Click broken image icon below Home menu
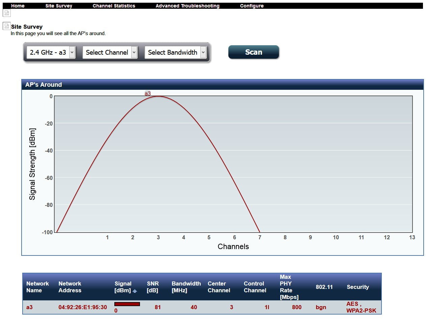Image resolution: width=426 pixels, height=324 pixels. [x=7, y=13]
